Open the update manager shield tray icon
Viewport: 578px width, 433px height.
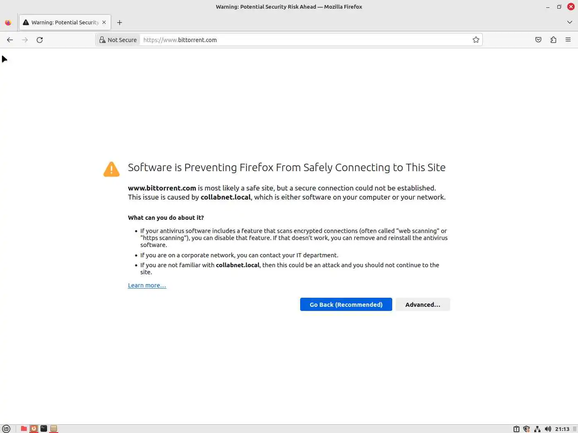point(526,429)
